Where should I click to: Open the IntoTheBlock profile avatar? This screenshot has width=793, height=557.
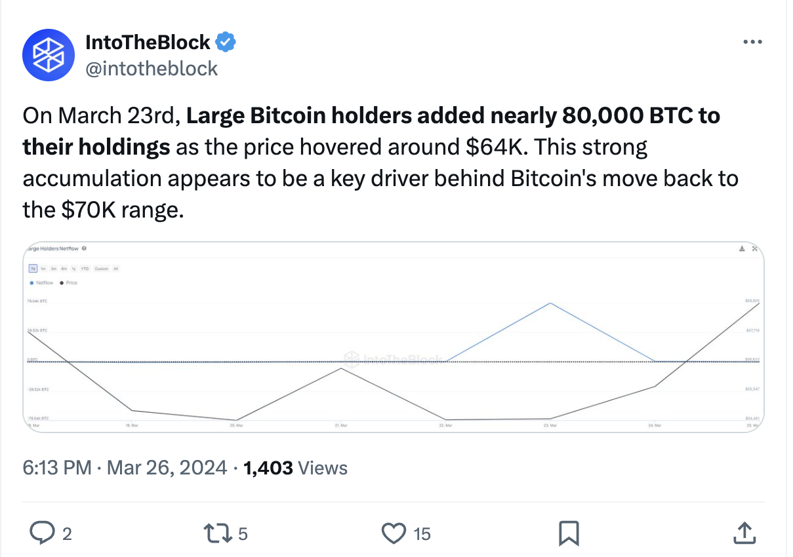50,54
